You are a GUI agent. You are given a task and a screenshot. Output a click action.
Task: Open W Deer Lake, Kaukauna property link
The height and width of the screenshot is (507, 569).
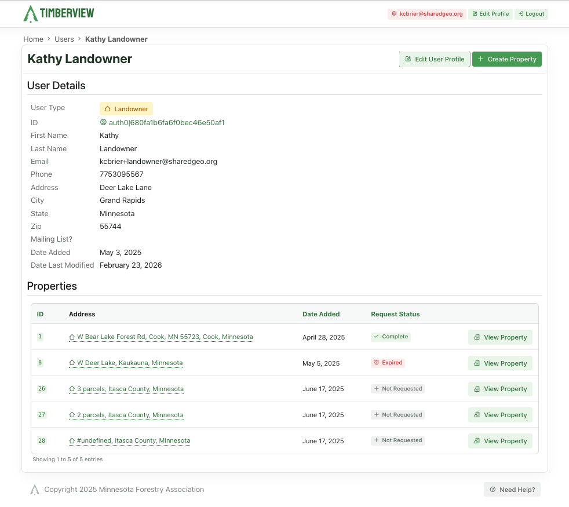pyautogui.click(x=126, y=363)
